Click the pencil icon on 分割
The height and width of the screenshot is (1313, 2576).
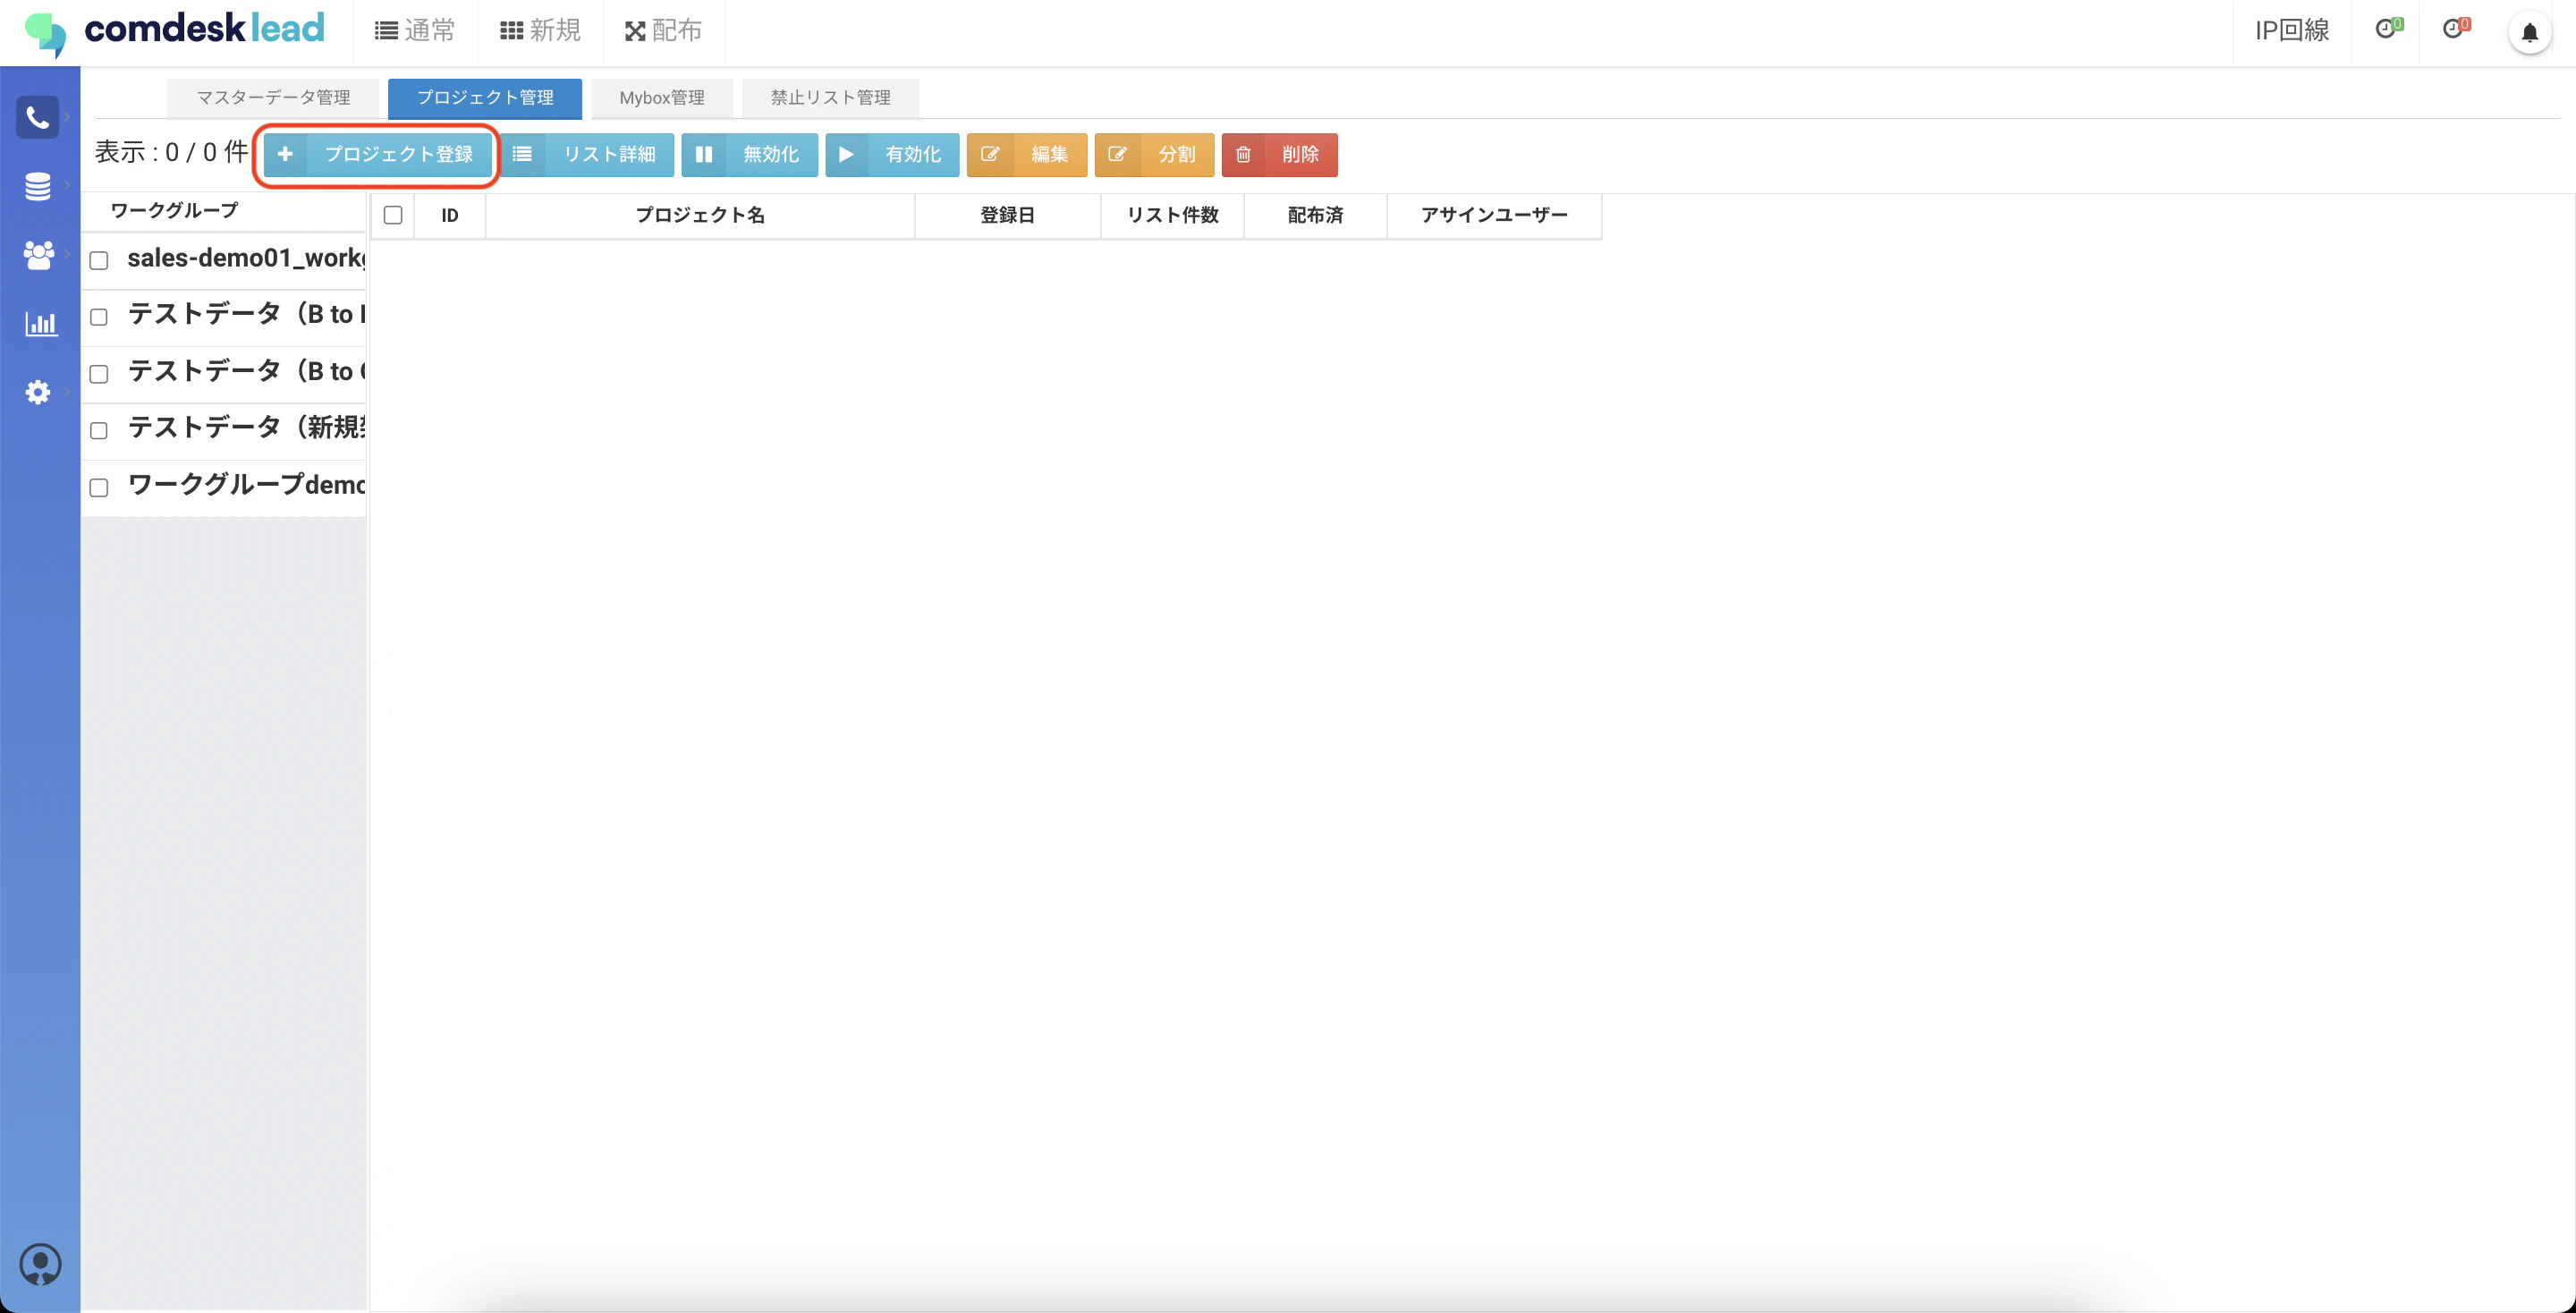click(x=1117, y=154)
